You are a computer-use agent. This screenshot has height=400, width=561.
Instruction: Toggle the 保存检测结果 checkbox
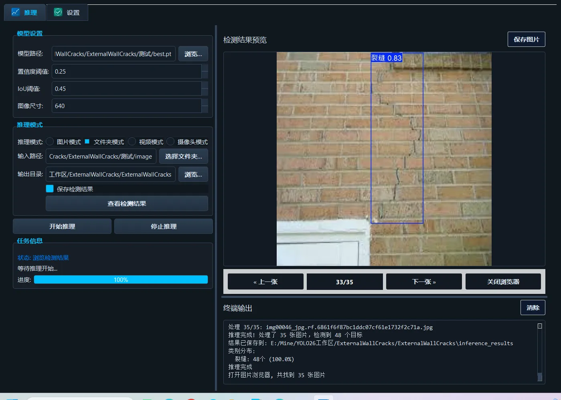click(50, 189)
